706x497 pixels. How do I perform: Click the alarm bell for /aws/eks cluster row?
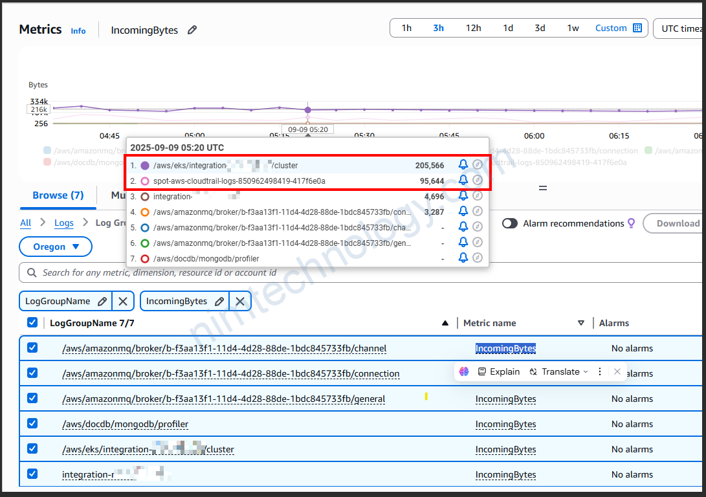[463, 165]
